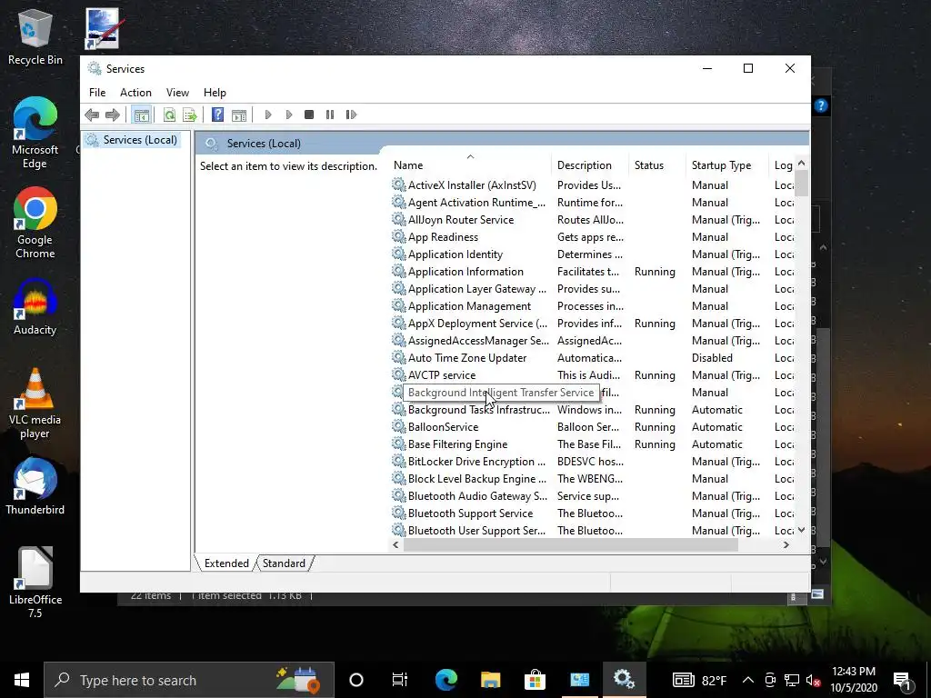Open the View menu
931x698 pixels.
177,93
